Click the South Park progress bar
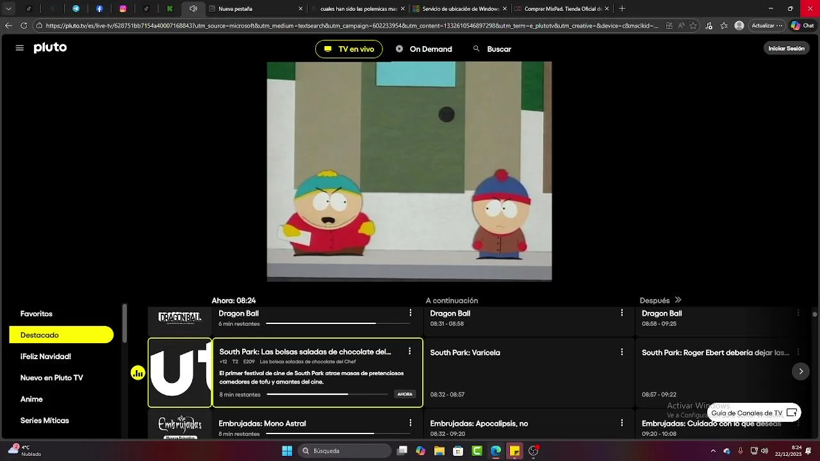Image resolution: width=820 pixels, height=461 pixels. (327, 394)
